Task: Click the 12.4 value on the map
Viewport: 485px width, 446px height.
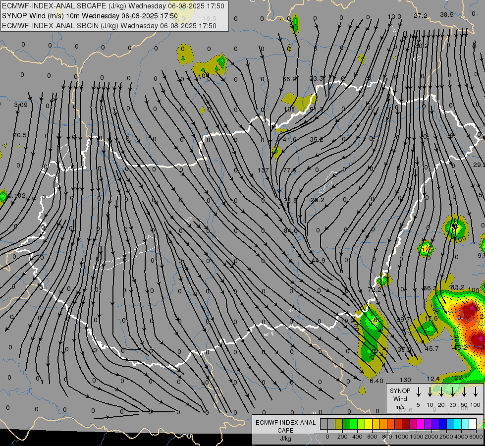Action: coord(433,379)
